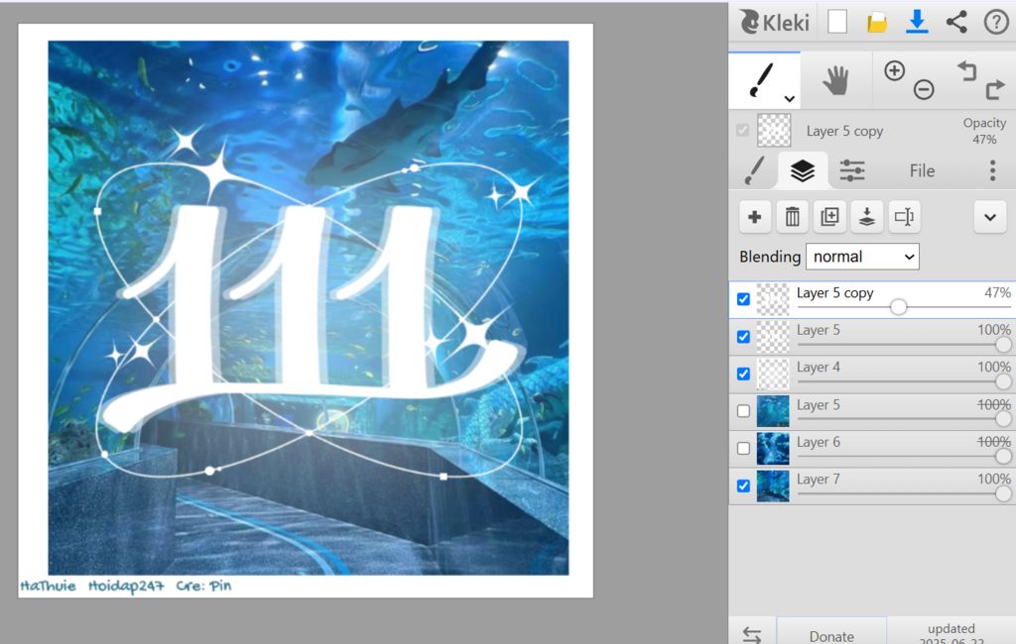Click the Layer 4 name text
Viewport: 1016px width, 644px height.
point(819,368)
